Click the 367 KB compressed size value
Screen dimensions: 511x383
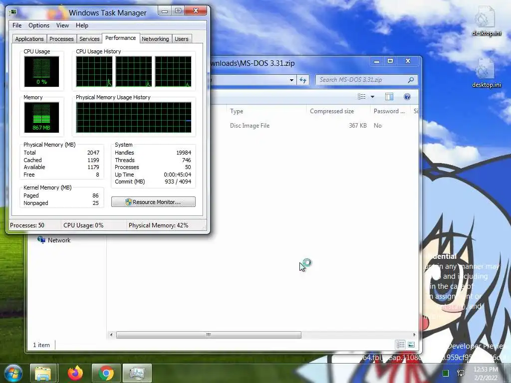[357, 125]
